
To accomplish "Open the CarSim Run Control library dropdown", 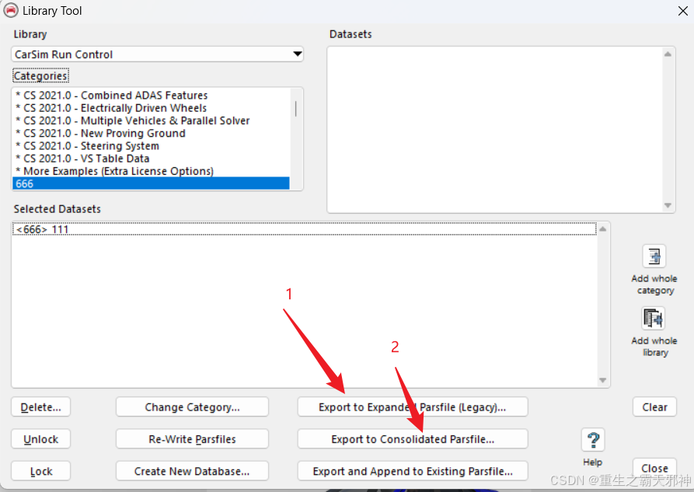I will pyautogui.click(x=157, y=54).
